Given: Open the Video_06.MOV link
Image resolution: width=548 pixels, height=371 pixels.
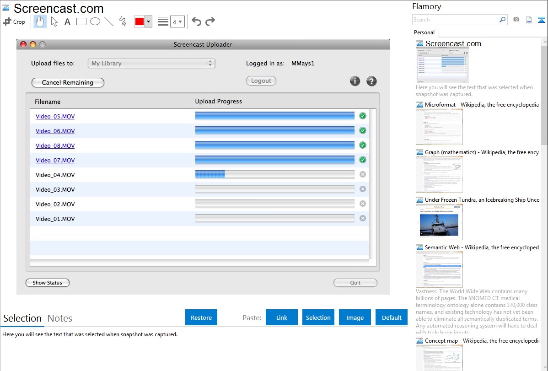Looking at the screenshot, I should [55, 131].
